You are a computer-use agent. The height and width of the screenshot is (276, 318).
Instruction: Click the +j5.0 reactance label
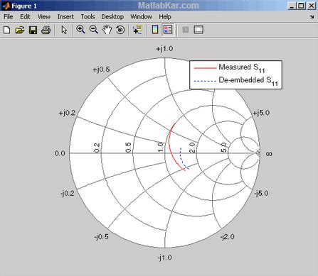coord(261,113)
